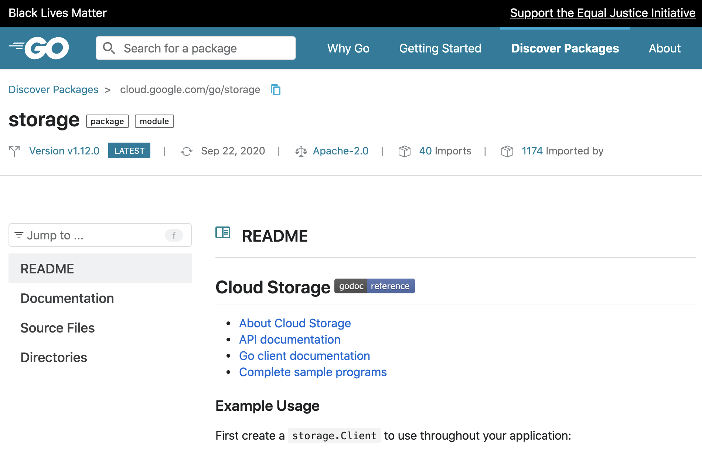Open Complete sample programs

pos(313,372)
